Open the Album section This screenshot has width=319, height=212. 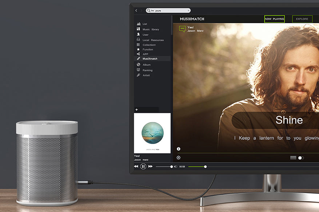146,65
